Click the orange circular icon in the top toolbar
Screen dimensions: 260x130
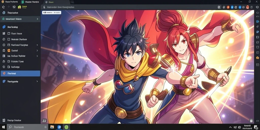click(228, 7)
